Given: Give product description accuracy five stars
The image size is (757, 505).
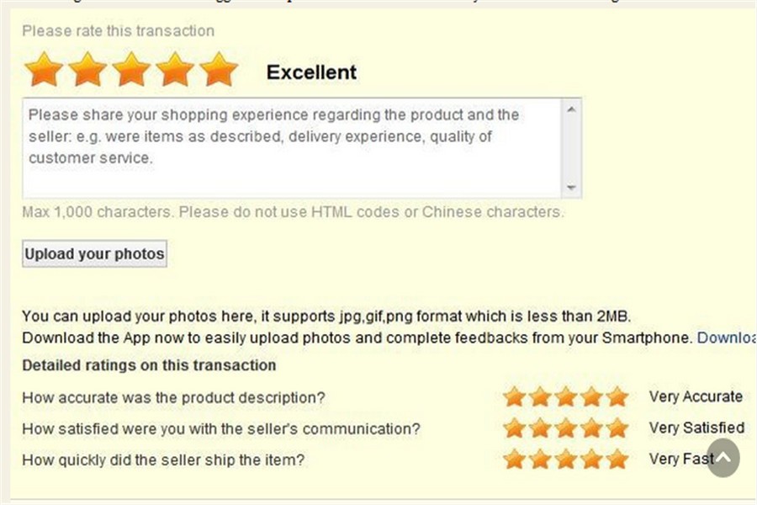Looking at the screenshot, I should tap(617, 396).
